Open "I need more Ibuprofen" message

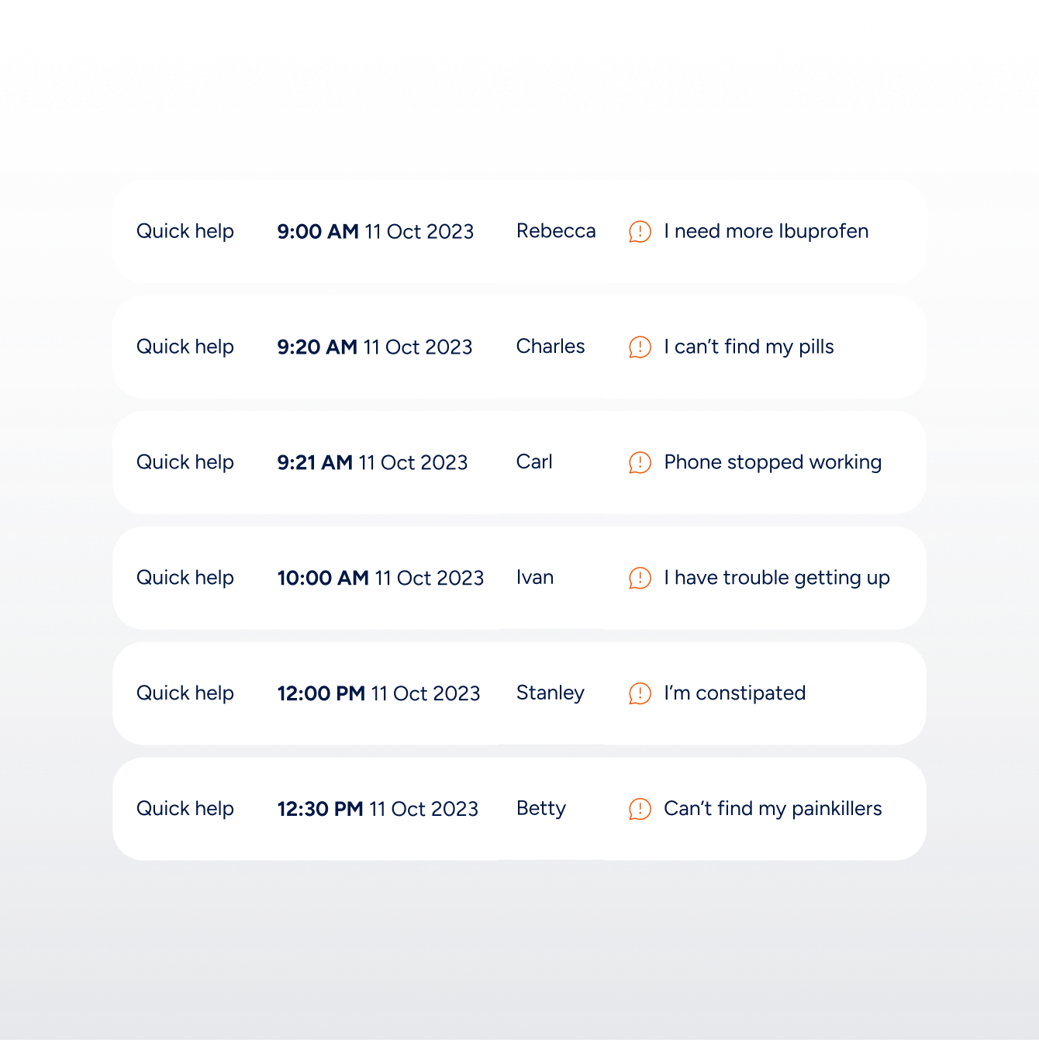[x=766, y=231]
